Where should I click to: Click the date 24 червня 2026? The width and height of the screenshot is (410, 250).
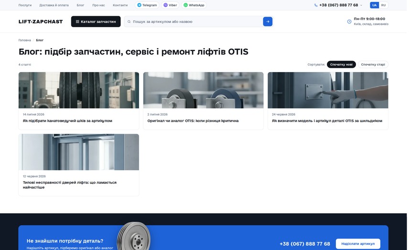pos(283,115)
